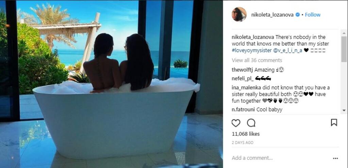This screenshot has width=348, height=168.
Task: Expand View all 36 comments
Action: point(257,60)
